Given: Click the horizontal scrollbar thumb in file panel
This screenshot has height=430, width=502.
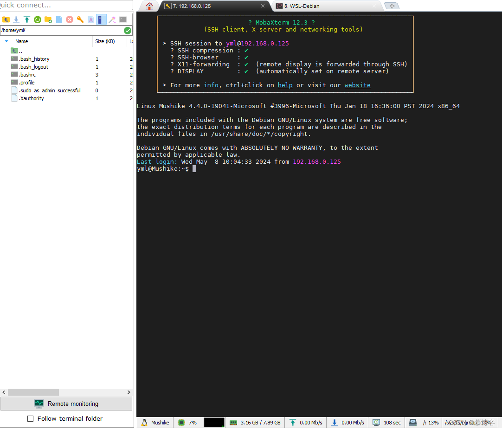Looking at the screenshot, I should click(33, 392).
